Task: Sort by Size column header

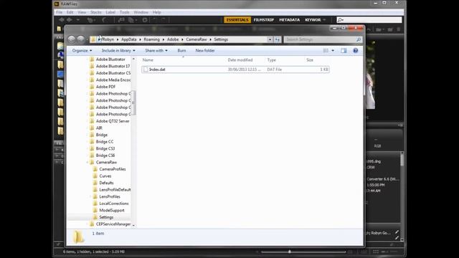Action: click(x=310, y=60)
